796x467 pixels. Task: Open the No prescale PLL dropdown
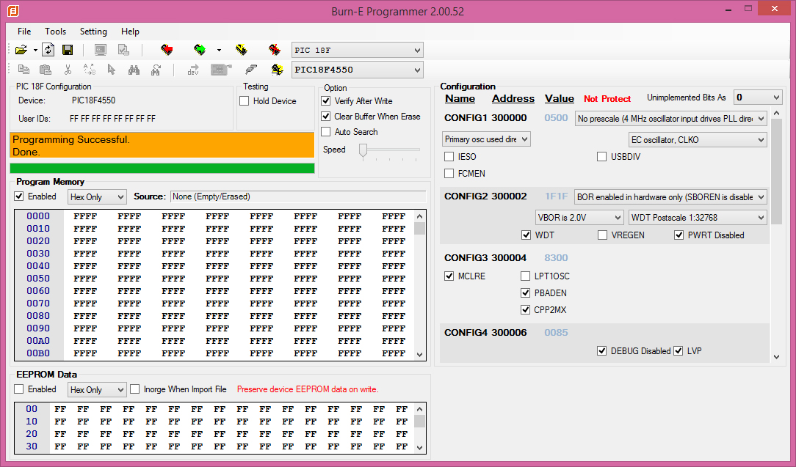(670, 119)
